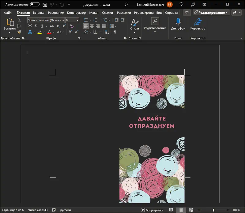Image resolution: width=245 pixels, height=213 pixels.
Task: Click the Format Painter brush icon
Action: pyautogui.click(x=19, y=32)
